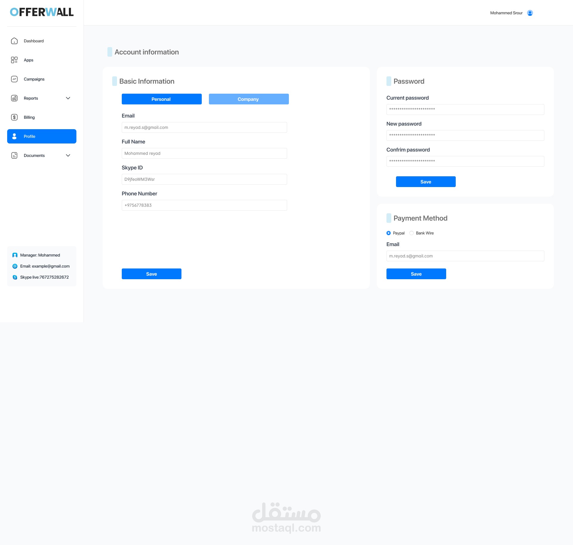Viewport: 573px width, 545px height.
Task: Expand the Documents submenu chevron
Action: 68,155
